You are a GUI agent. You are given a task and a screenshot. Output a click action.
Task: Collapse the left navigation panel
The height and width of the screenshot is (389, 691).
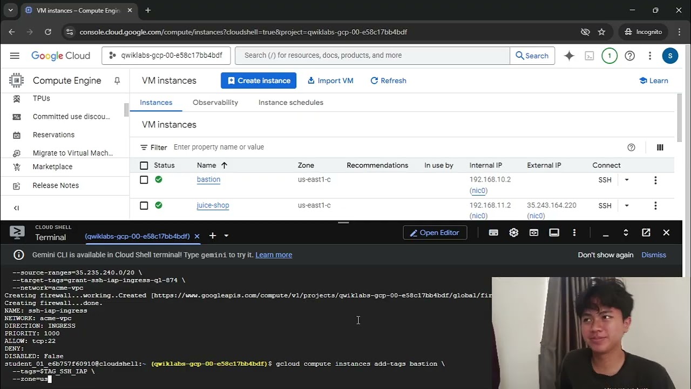coord(16,208)
